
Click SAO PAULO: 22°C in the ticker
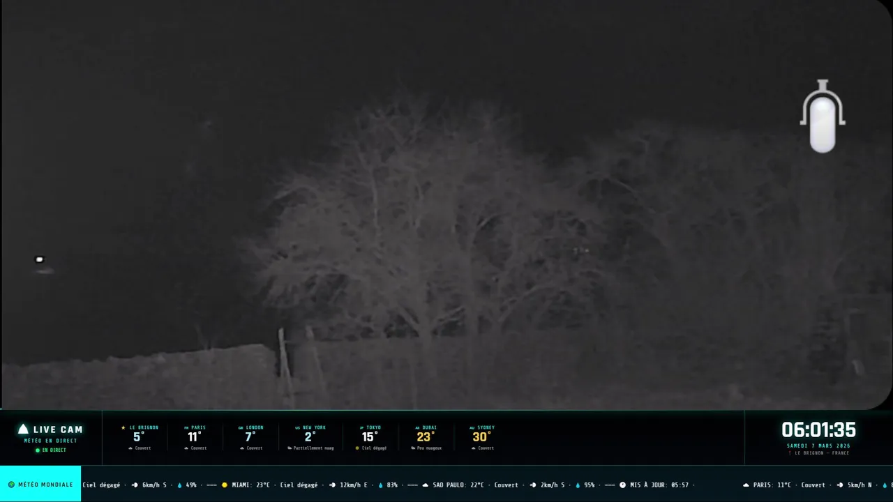pos(458,485)
